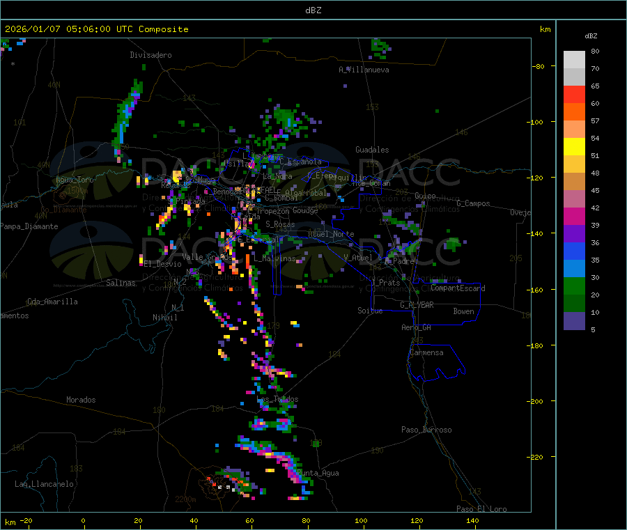Select the 42 dBZ magenta legend swatch
This screenshot has width=627, height=530.
[x=574, y=216]
